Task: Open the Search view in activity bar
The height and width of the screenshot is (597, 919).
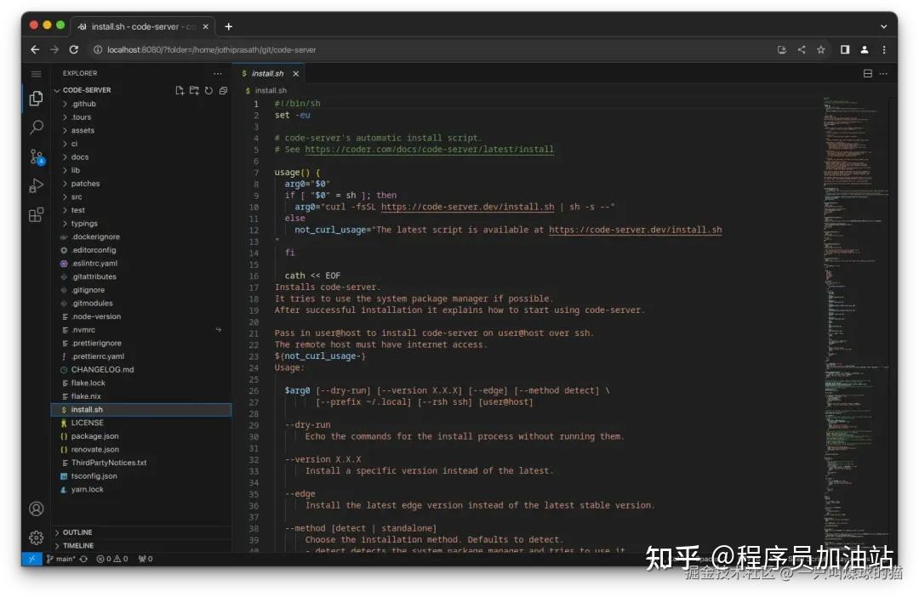Action: (36, 128)
